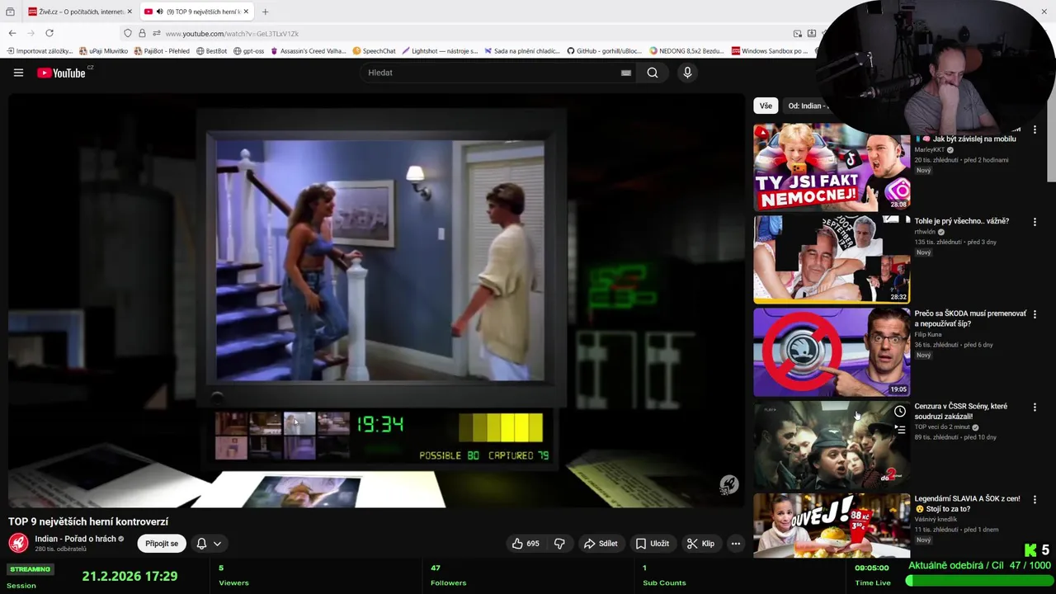The height and width of the screenshot is (594, 1056).
Task: Open options menu for Cenzura v ČSSR video
Action: 1035,407
